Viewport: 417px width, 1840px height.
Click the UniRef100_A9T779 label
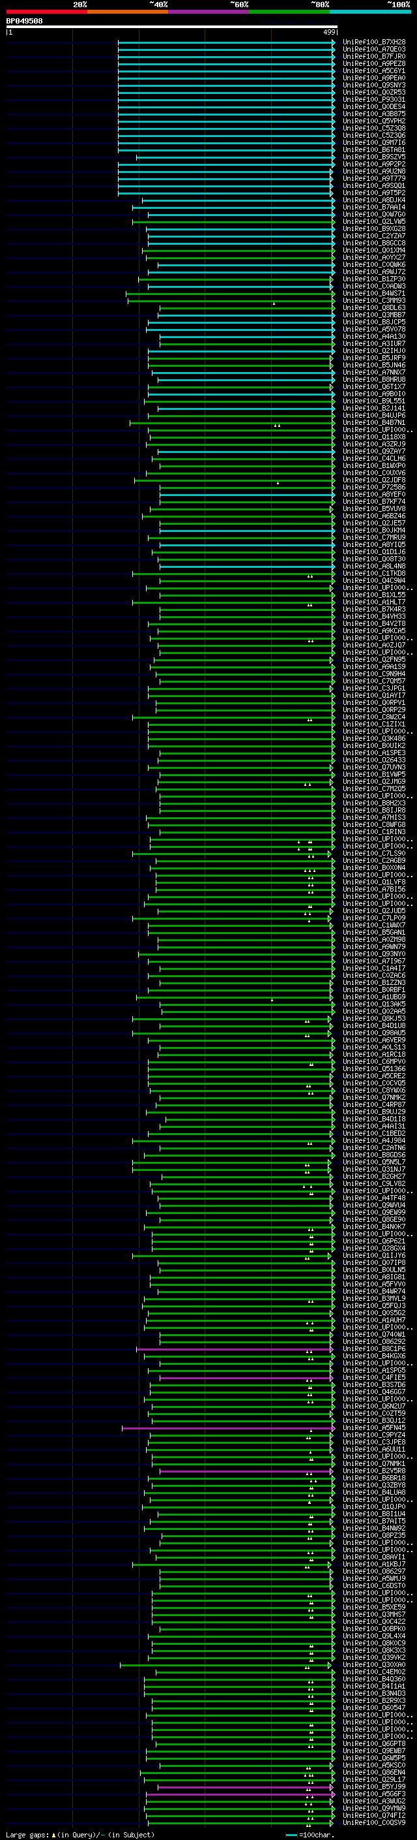tap(374, 179)
